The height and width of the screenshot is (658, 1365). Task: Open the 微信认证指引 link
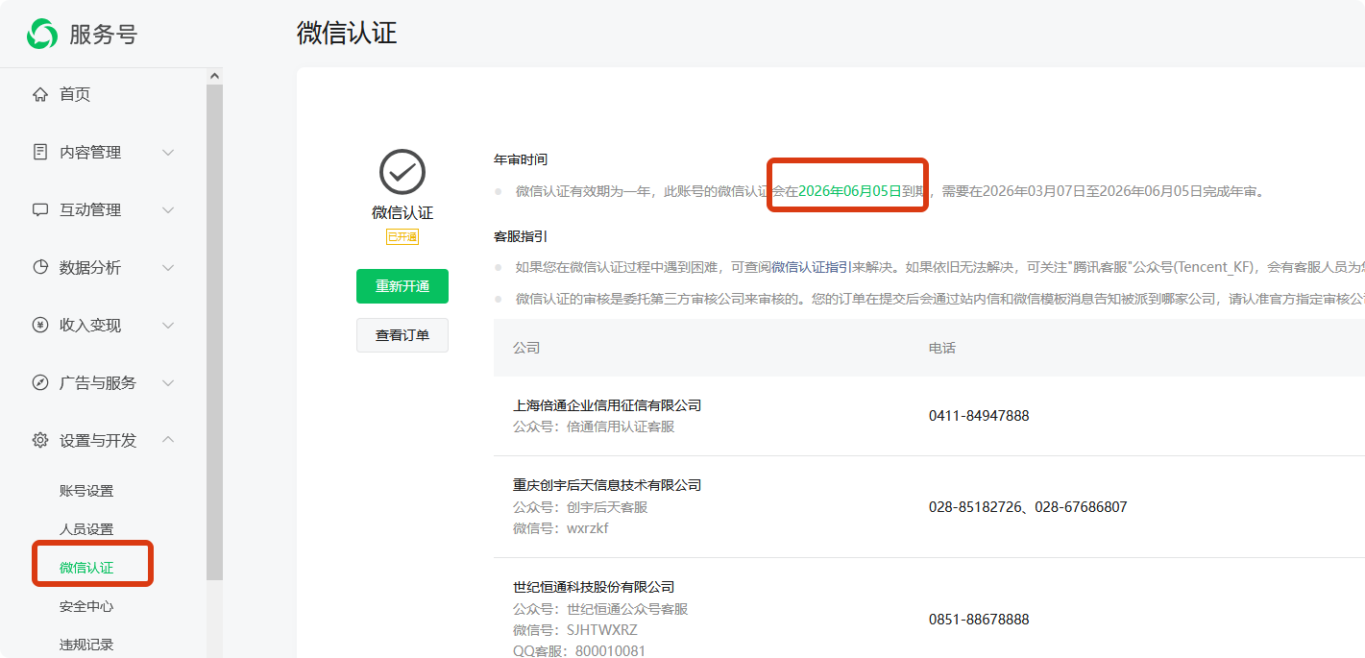(x=811, y=268)
